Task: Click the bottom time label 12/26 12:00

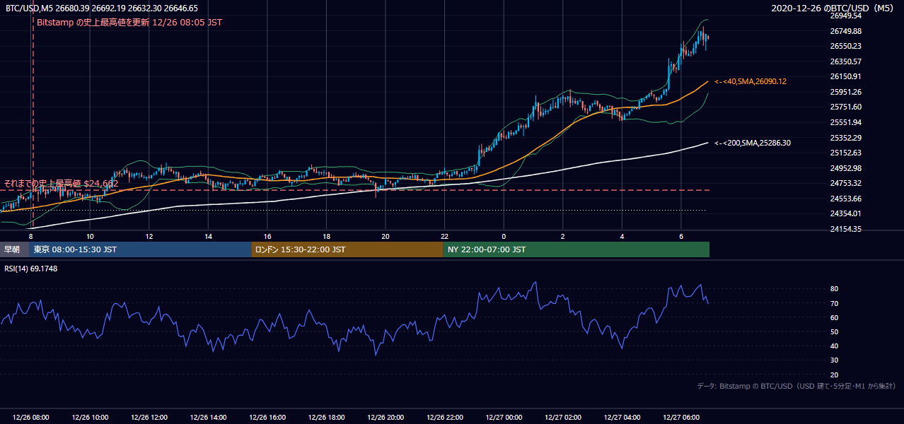Action: point(149,418)
